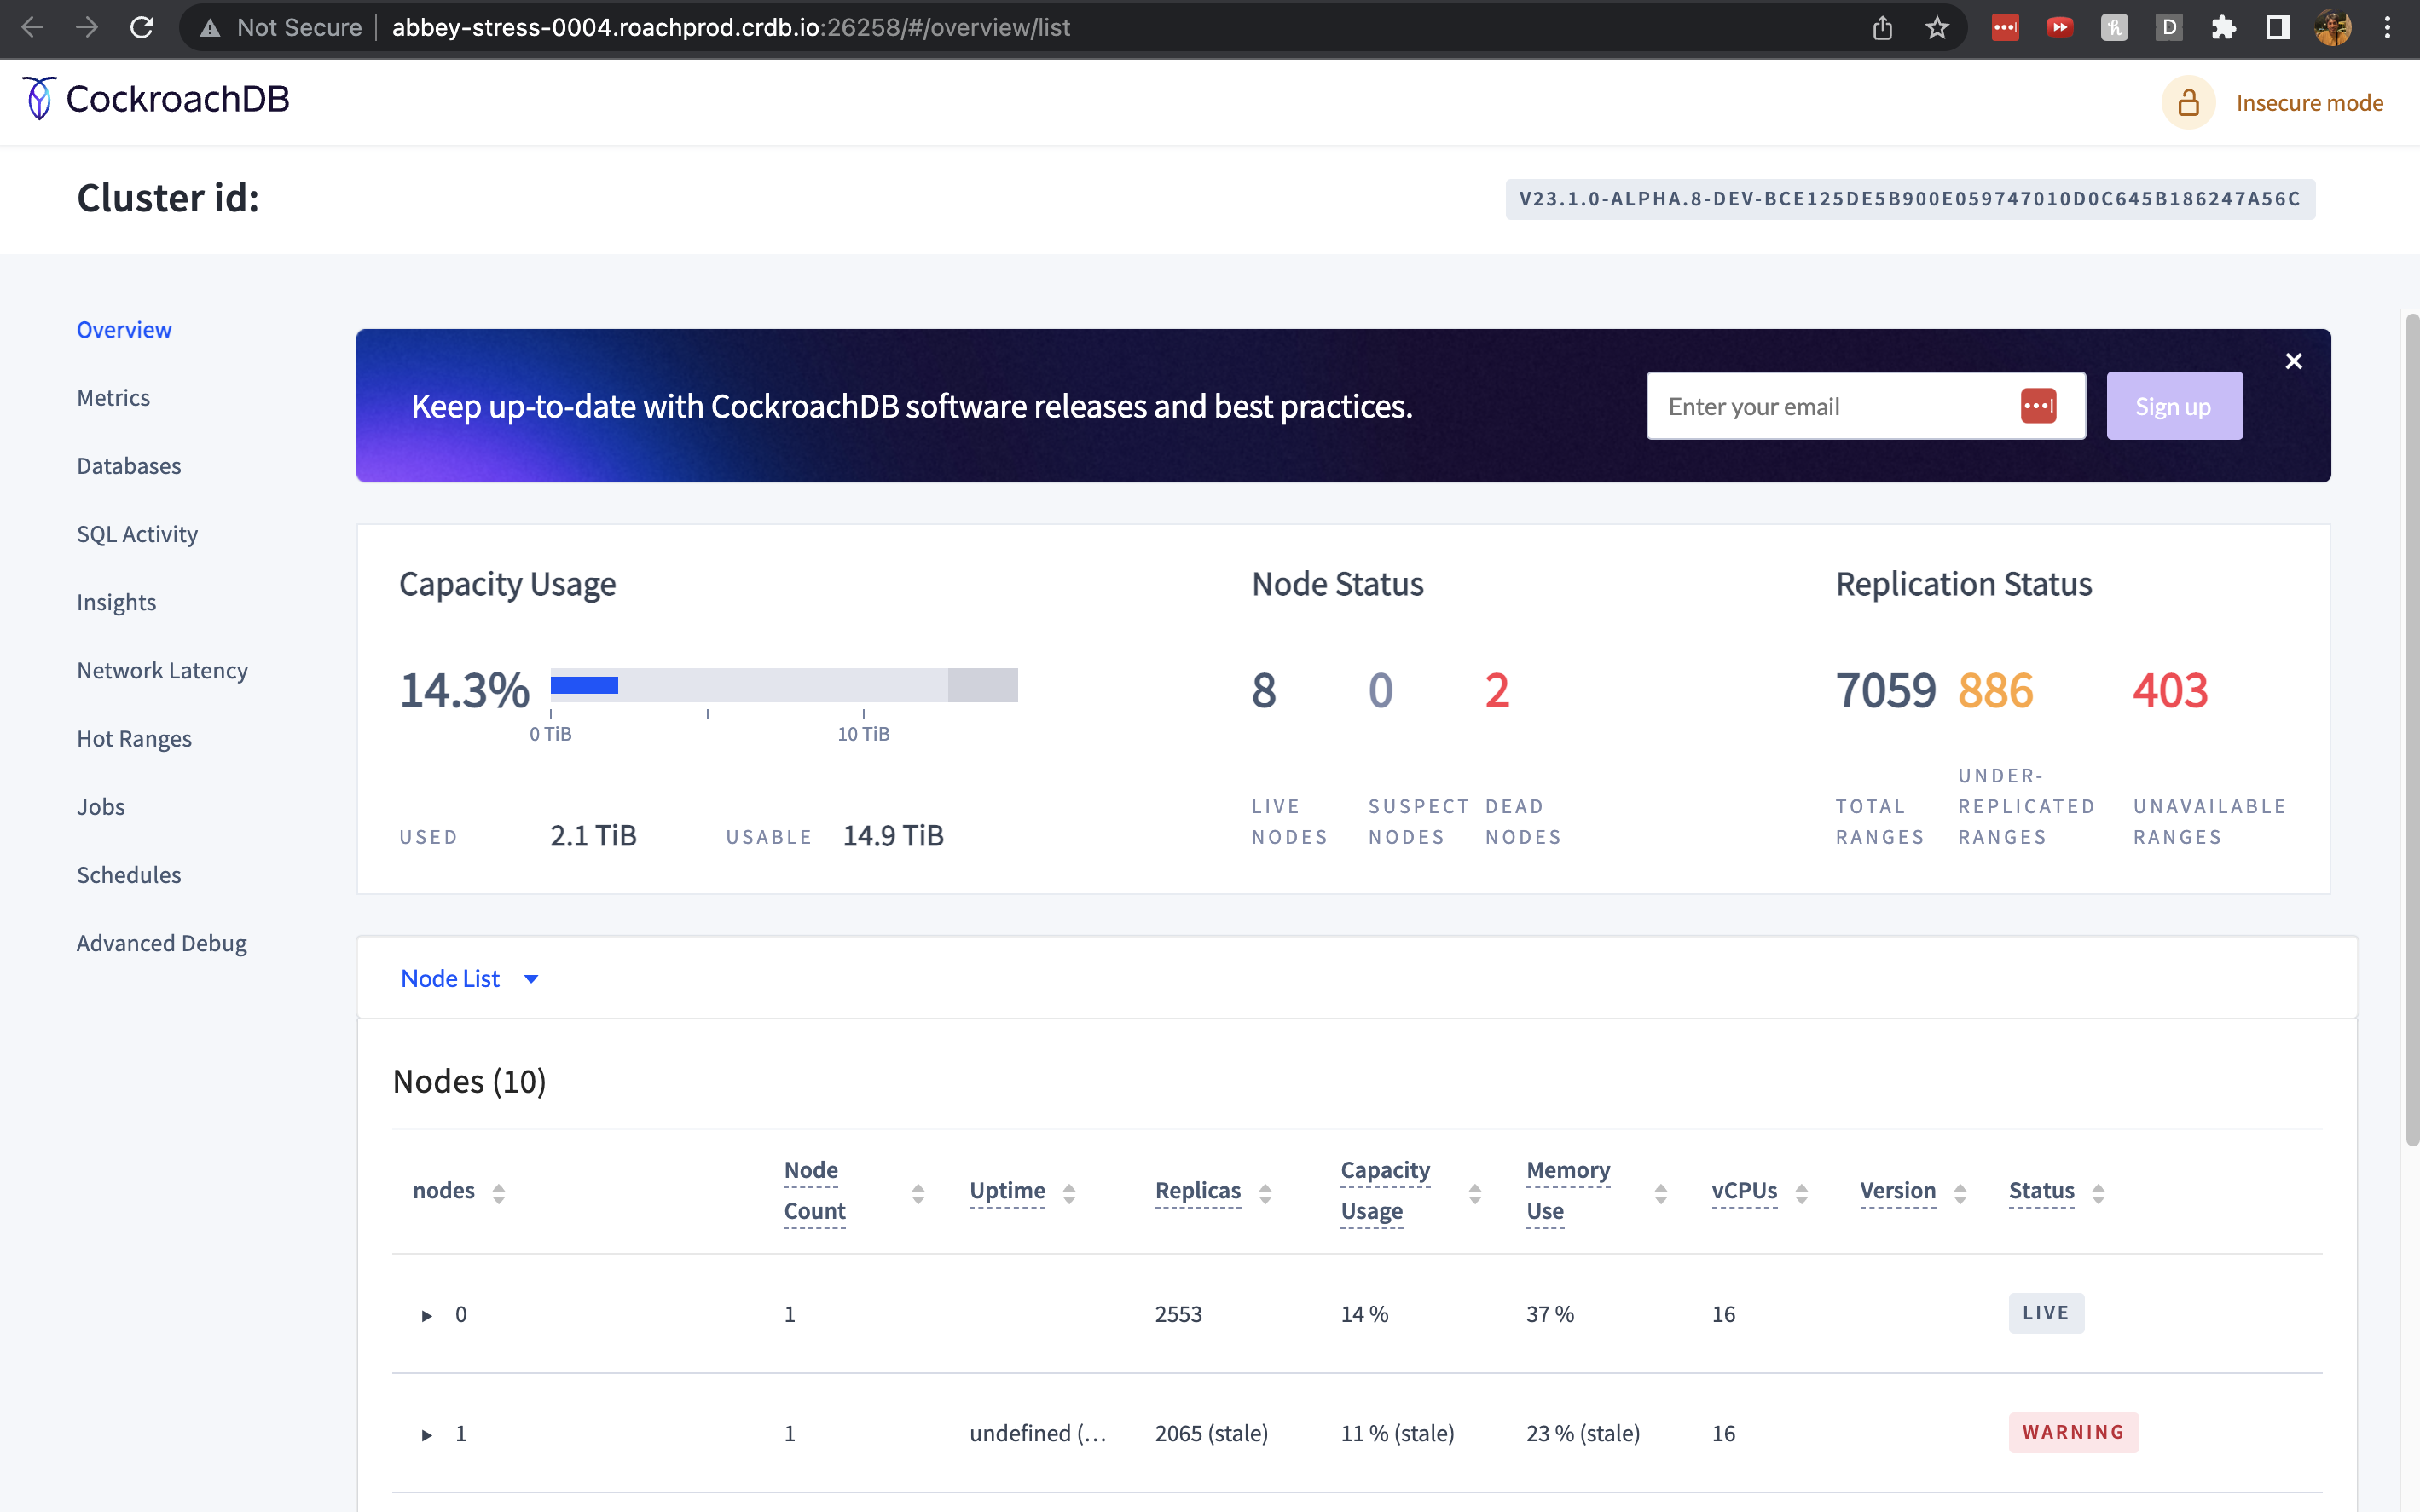The width and height of the screenshot is (2420, 1512).
Task: Open SQL Activity in the sidebar
Action: [x=137, y=534]
